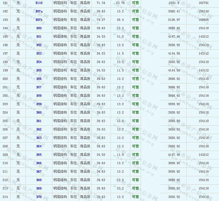Click the 可售 status in row 191
219x201 pixels.
[135, 3]
